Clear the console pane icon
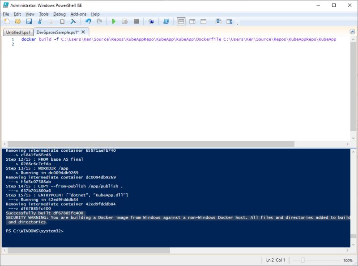This screenshot has width=358, height=266. pyautogui.click(x=73, y=21)
